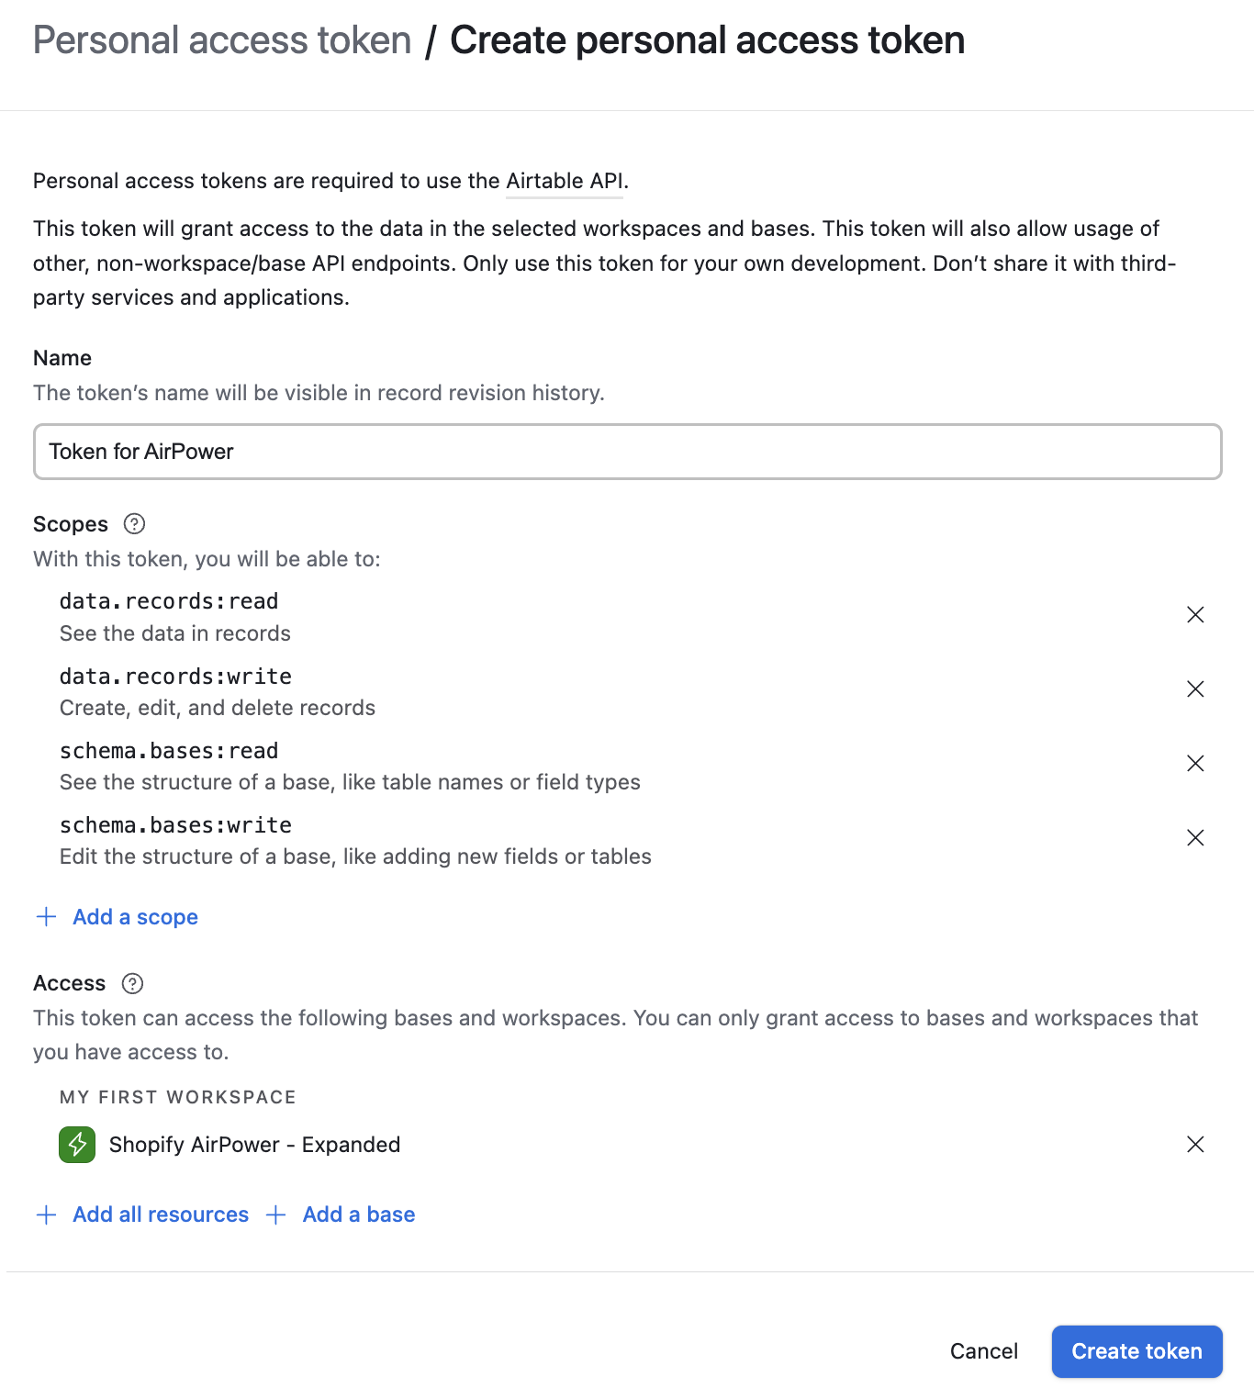Remove the data.records:read scope
The width and height of the screenshot is (1254, 1399).
(1195, 615)
